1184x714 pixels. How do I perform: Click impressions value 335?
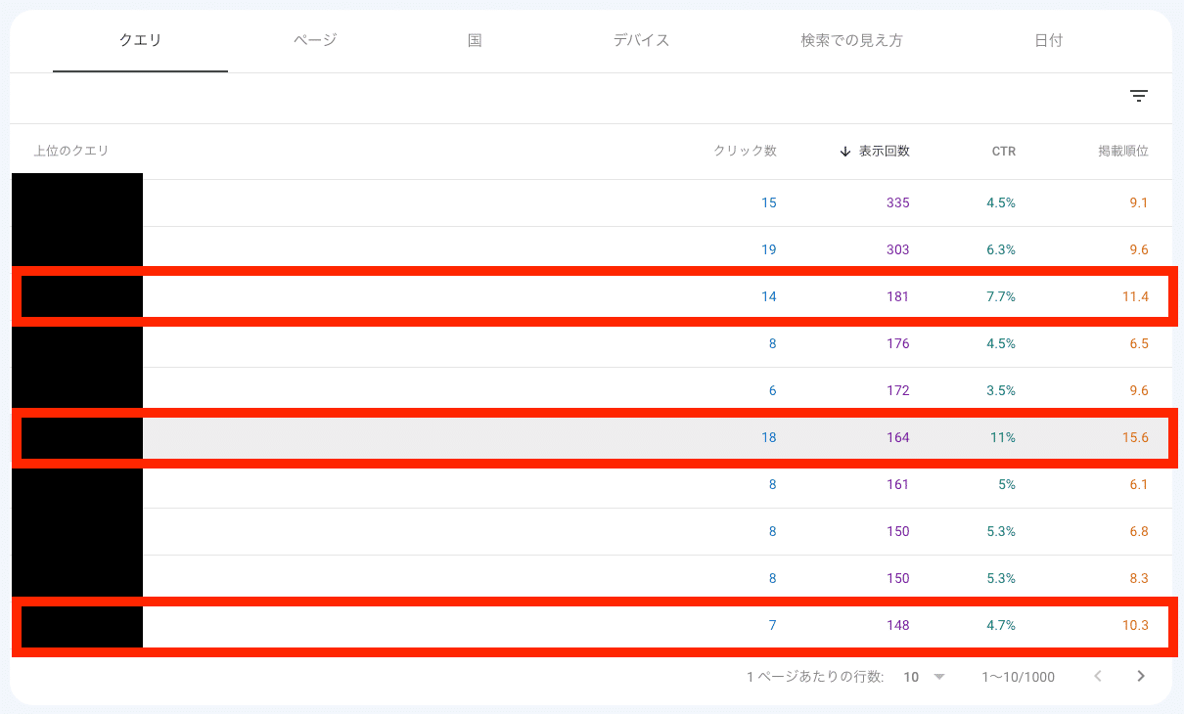click(x=898, y=202)
